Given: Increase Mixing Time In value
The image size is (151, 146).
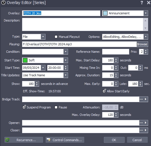Looking at the screenshot, I should [116, 67].
